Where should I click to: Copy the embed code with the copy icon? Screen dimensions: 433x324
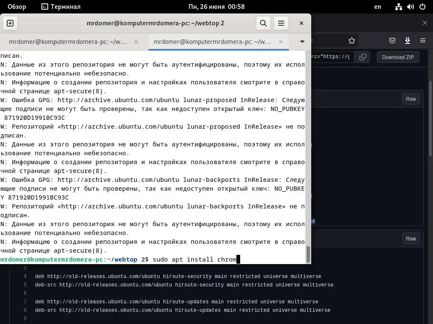point(362,57)
